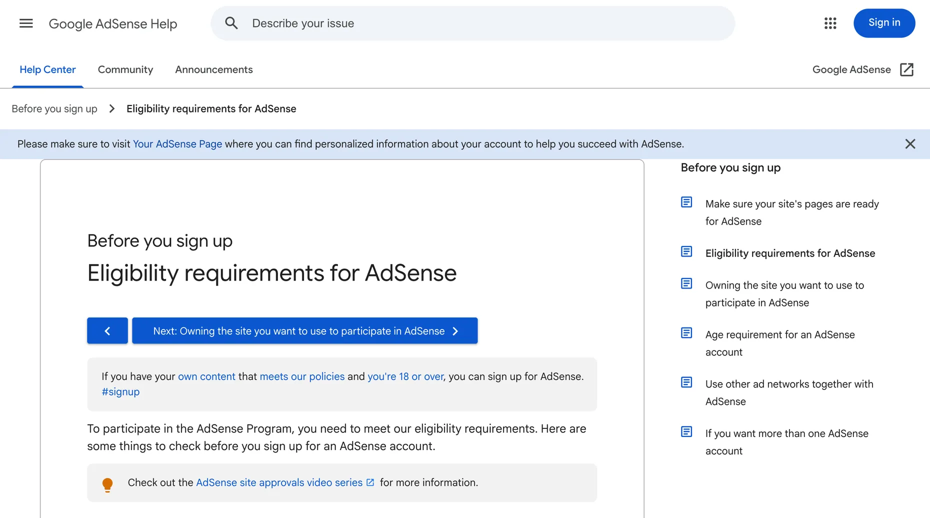The image size is (930, 518).
Task: Click article icon beside Age requirement
Action: click(x=686, y=333)
